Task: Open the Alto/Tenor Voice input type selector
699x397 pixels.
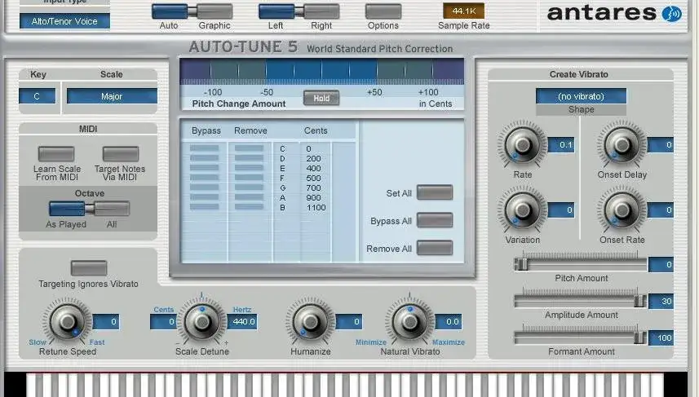Action: 64,21
